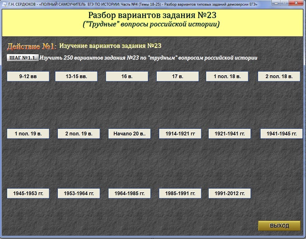
Task: Open the 1991-2012 гг. period variants
Action: point(230,193)
